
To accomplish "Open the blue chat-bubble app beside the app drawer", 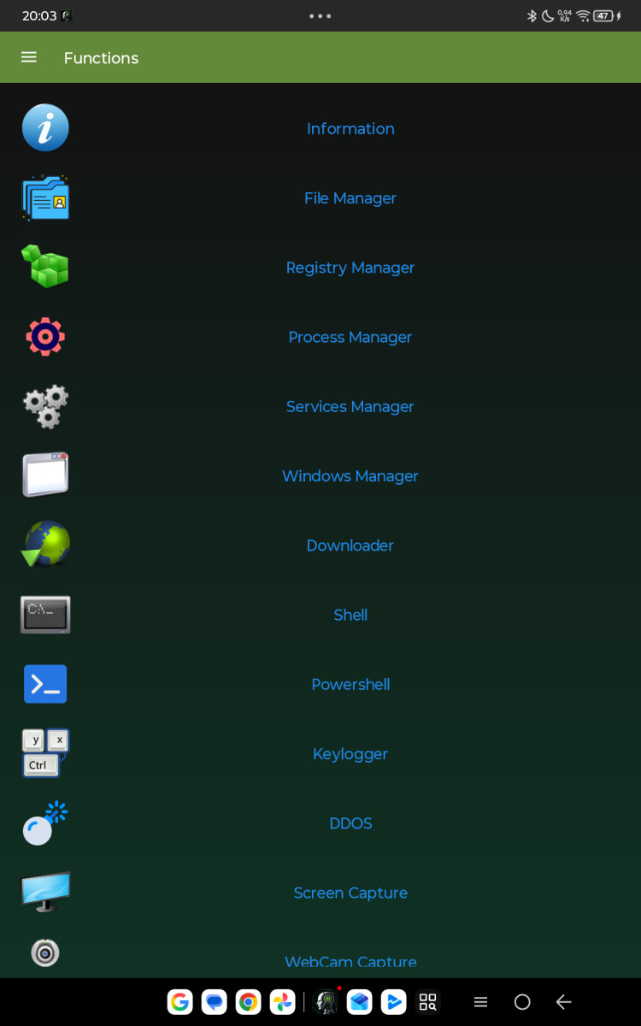I will click(394, 1002).
